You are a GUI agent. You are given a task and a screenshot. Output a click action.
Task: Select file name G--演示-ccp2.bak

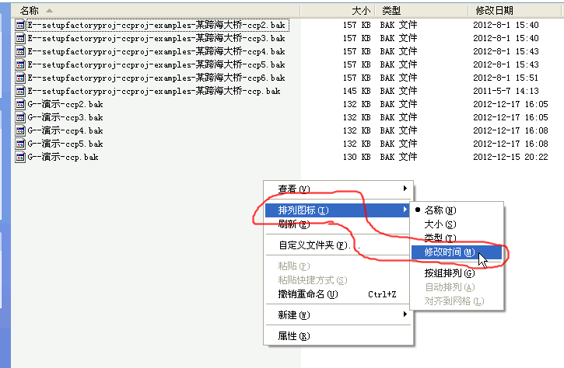coord(65,104)
